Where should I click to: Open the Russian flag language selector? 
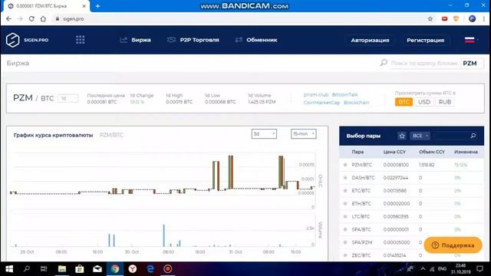(x=471, y=40)
